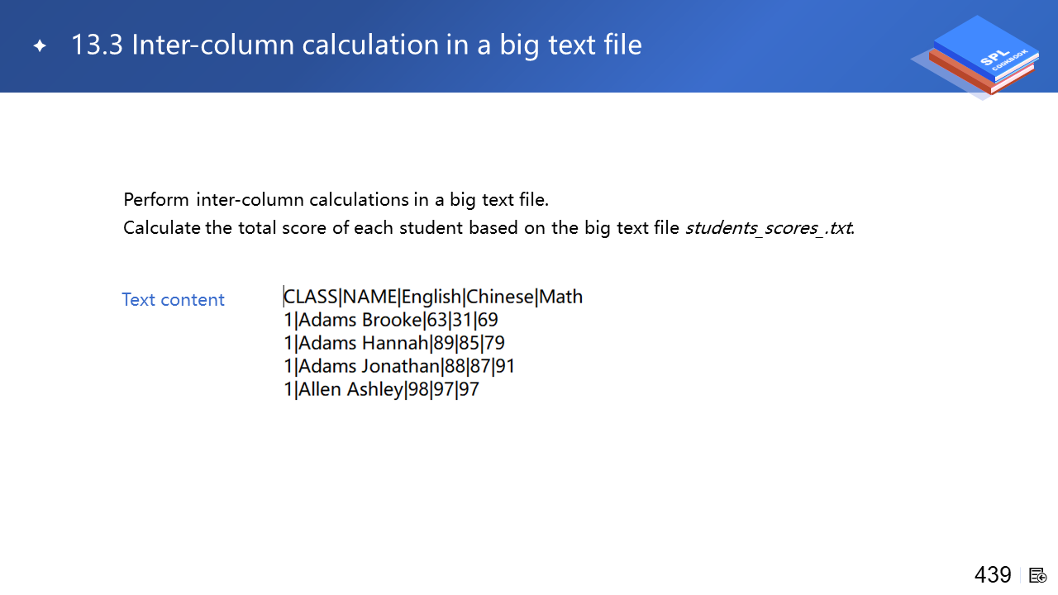Select the slide title '13.3 Inter-column calculation'
1058x595 pixels.
[355, 45]
